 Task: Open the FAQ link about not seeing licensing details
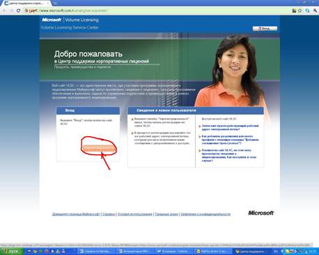click(229, 155)
